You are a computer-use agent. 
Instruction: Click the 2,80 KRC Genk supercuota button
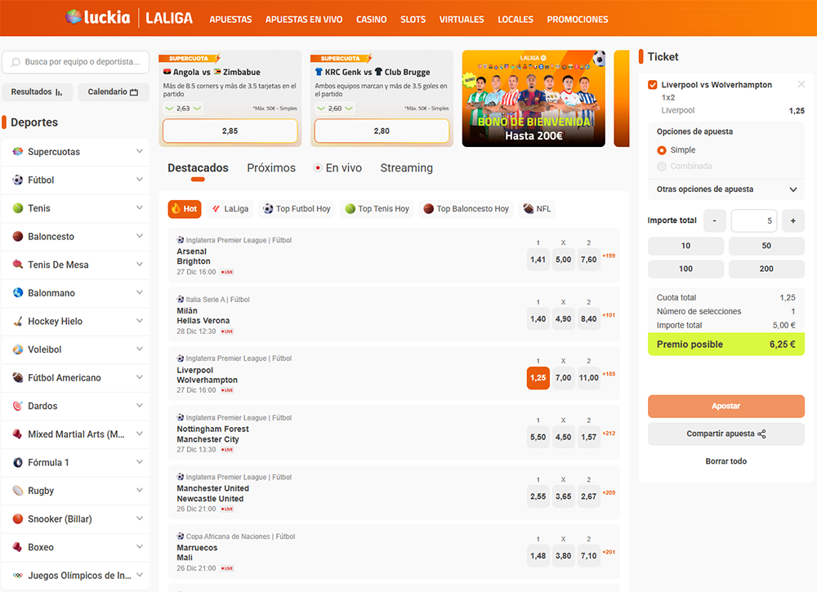pos(382,131)
